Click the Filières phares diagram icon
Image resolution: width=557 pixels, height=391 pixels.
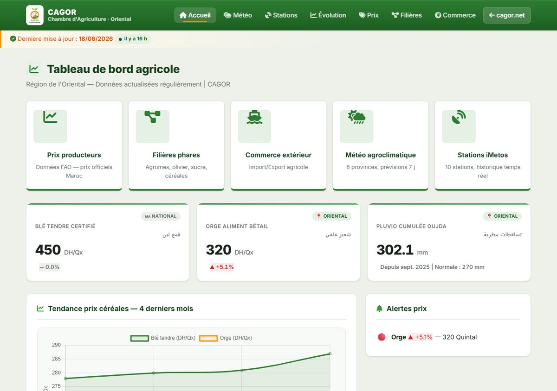point(152,116)
